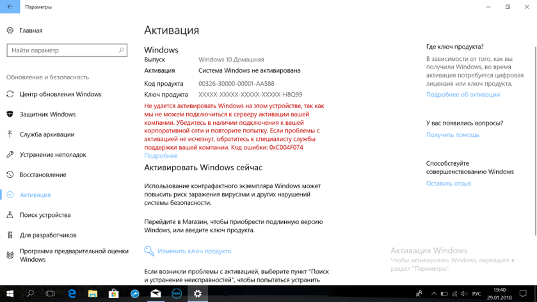Open Microsoft Store from the taskbar
The width and height of the screenshot is (537, 302).
pyautogui.click(x=114, y=294)
